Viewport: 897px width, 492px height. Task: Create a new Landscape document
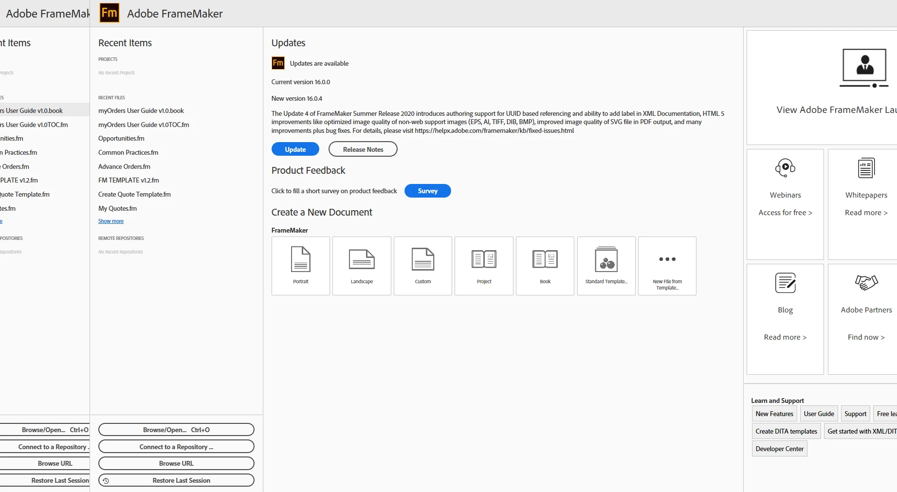pyautogui.click(x=362, y=266)
